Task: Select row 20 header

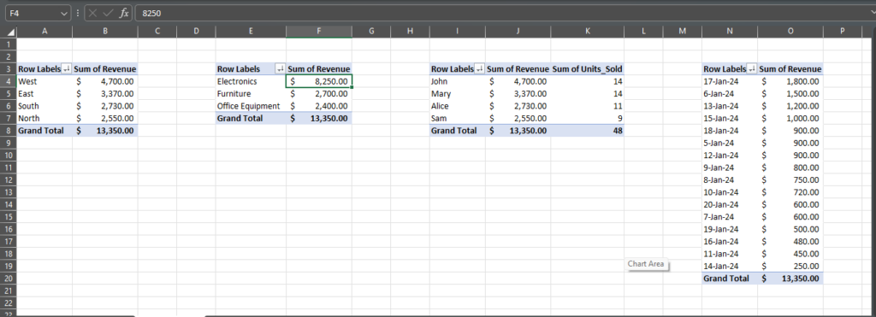Action: [x=8, y=278]
